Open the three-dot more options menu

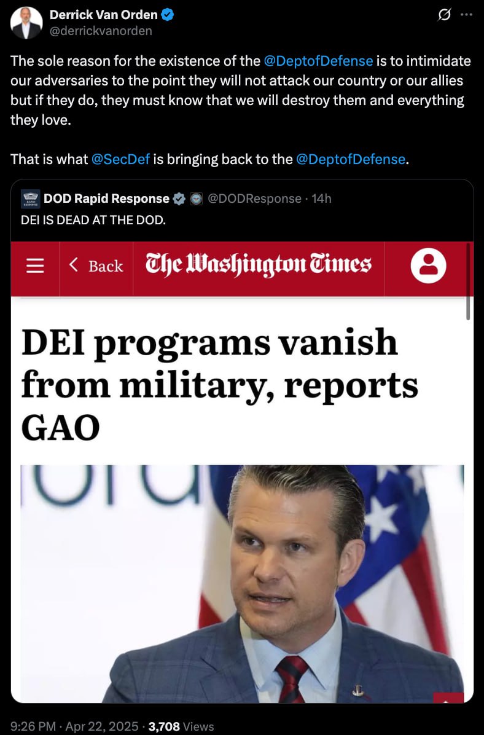[467, 15]
